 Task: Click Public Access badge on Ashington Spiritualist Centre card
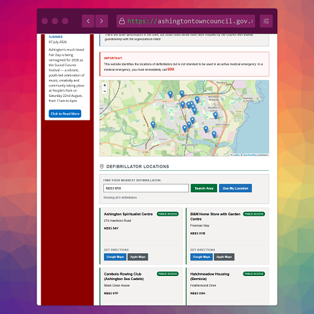click(167, 214)
